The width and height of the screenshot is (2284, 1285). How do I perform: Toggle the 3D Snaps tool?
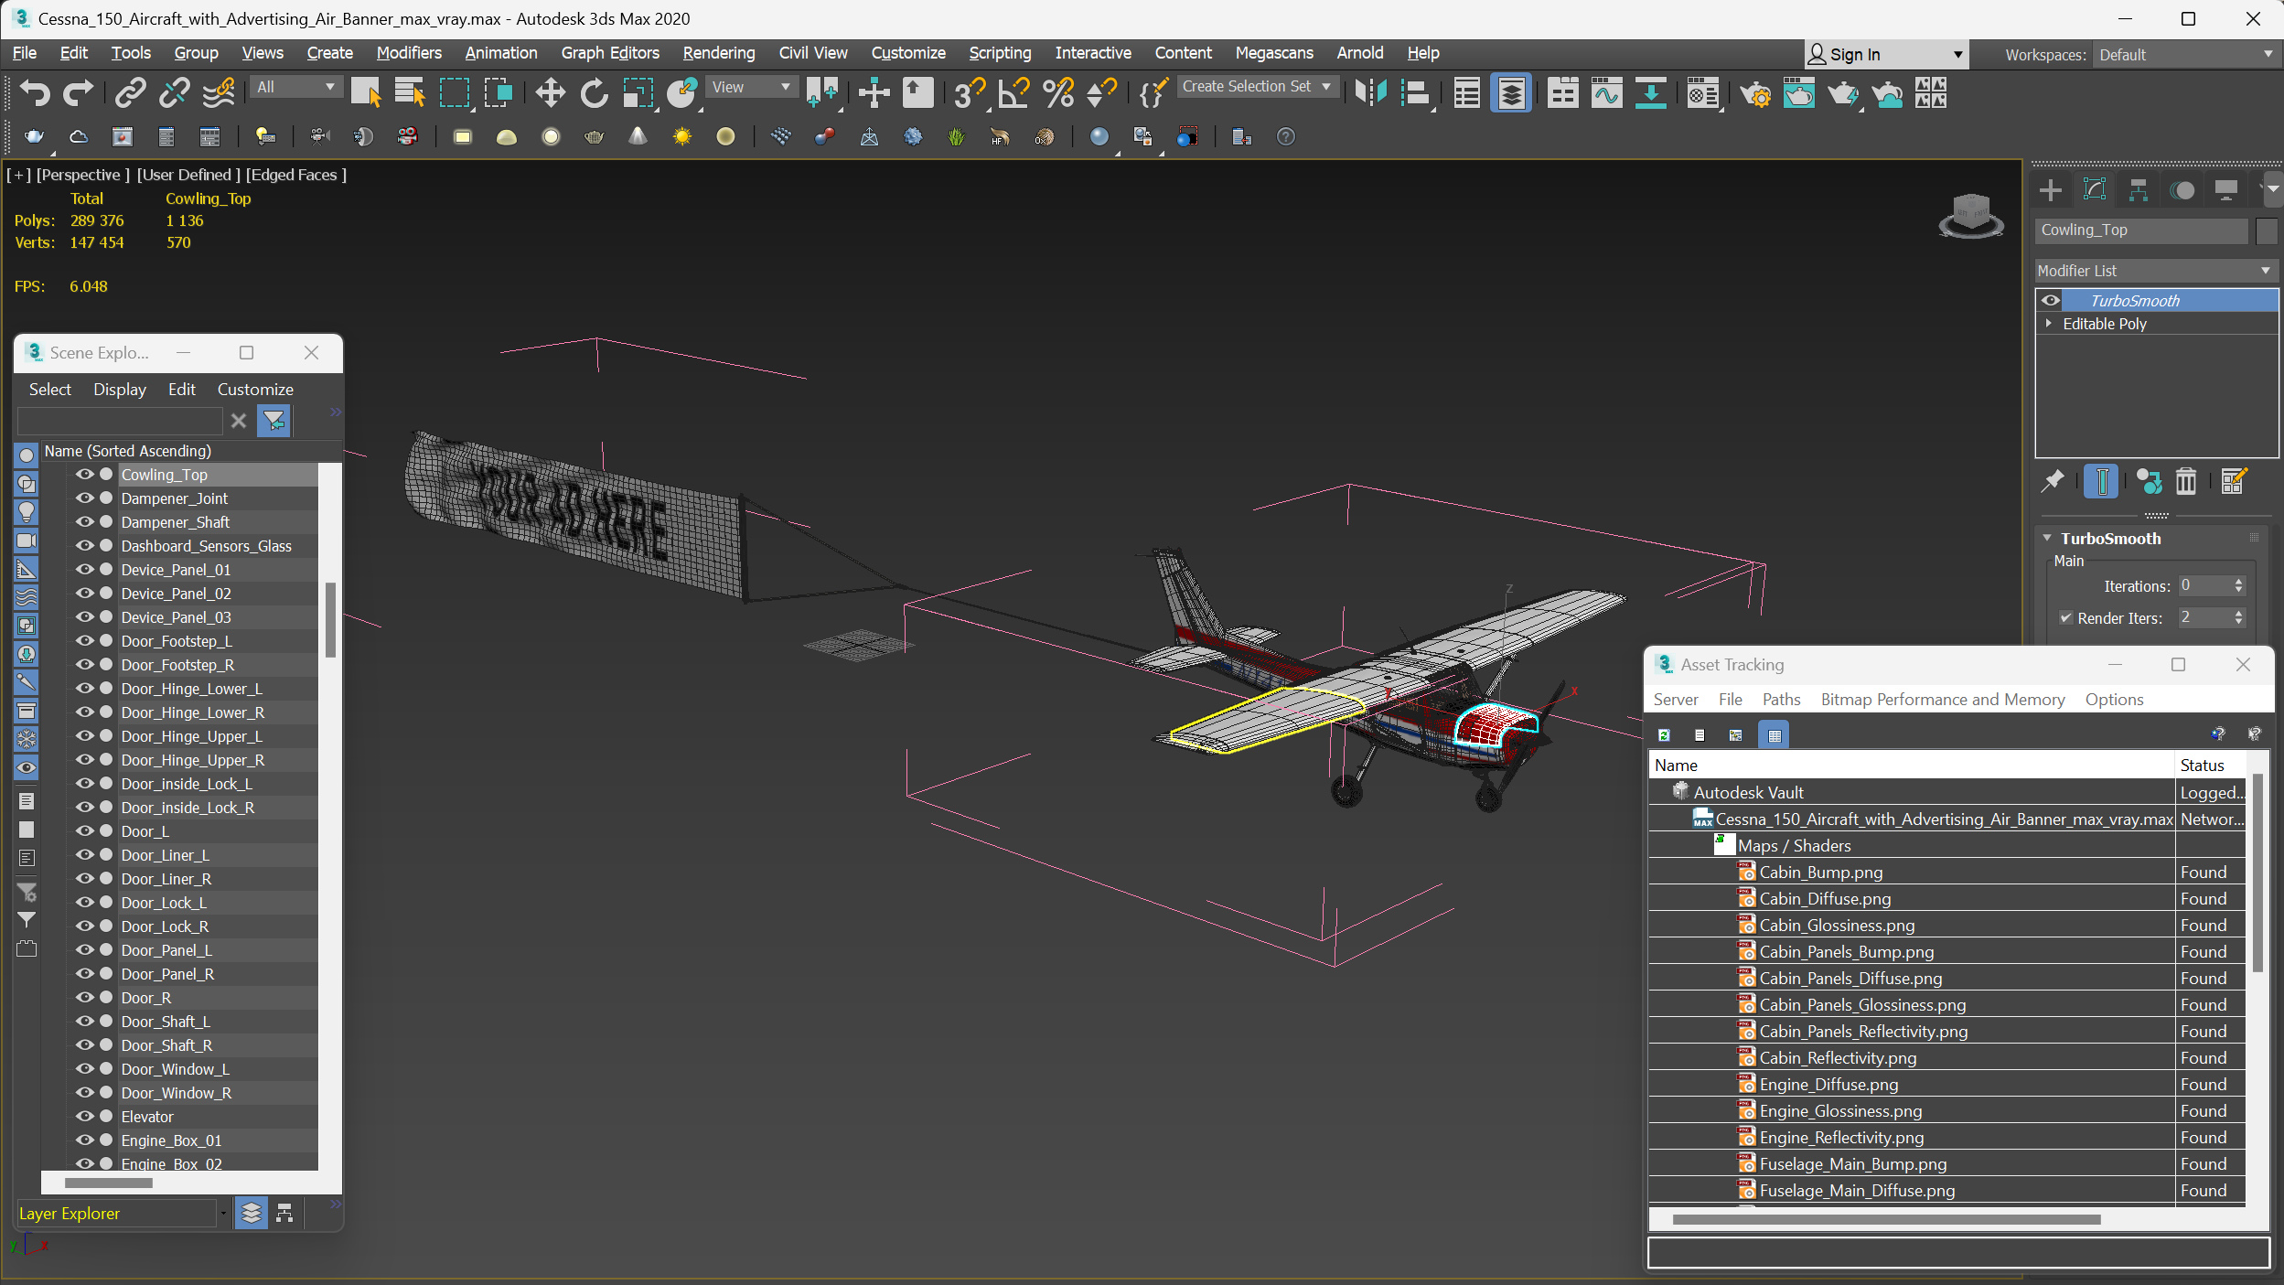coord(969,92)
